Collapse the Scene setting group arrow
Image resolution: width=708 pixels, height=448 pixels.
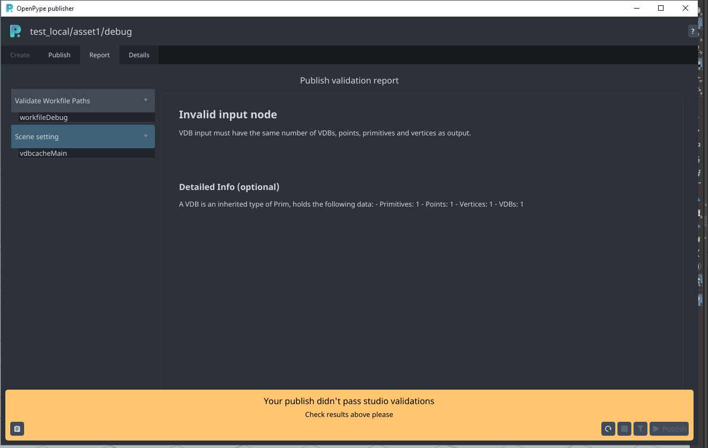coord(145,136)
